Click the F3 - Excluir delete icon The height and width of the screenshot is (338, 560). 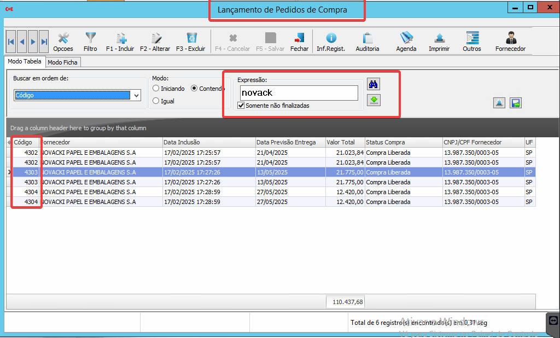191,39
